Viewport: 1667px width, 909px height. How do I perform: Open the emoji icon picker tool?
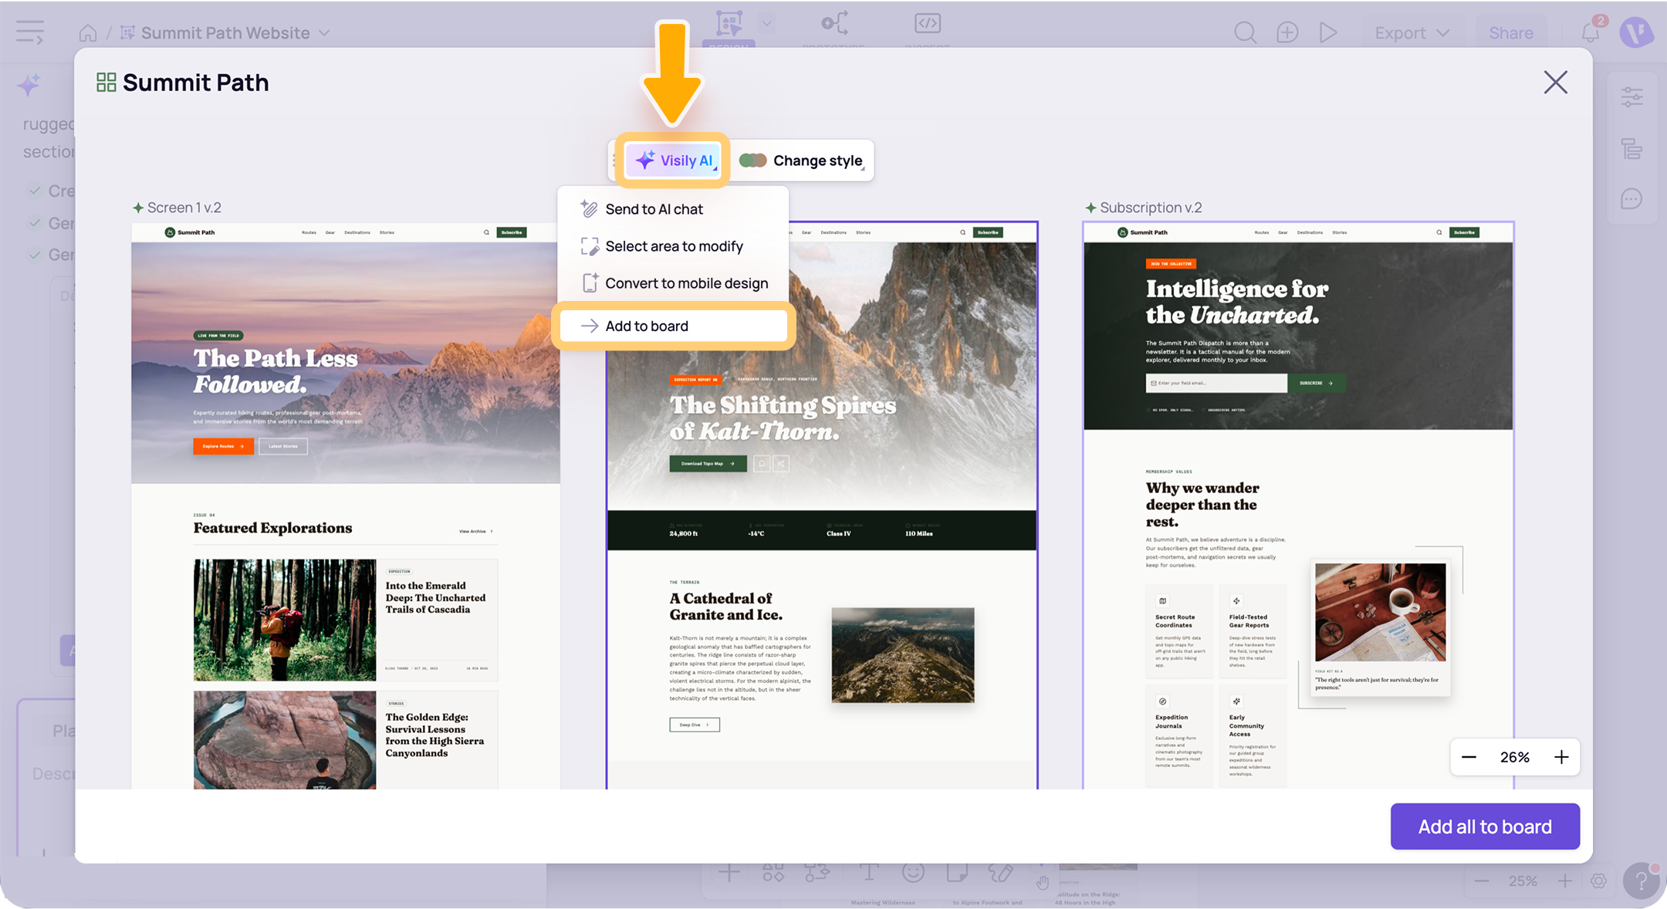point(913,873)
